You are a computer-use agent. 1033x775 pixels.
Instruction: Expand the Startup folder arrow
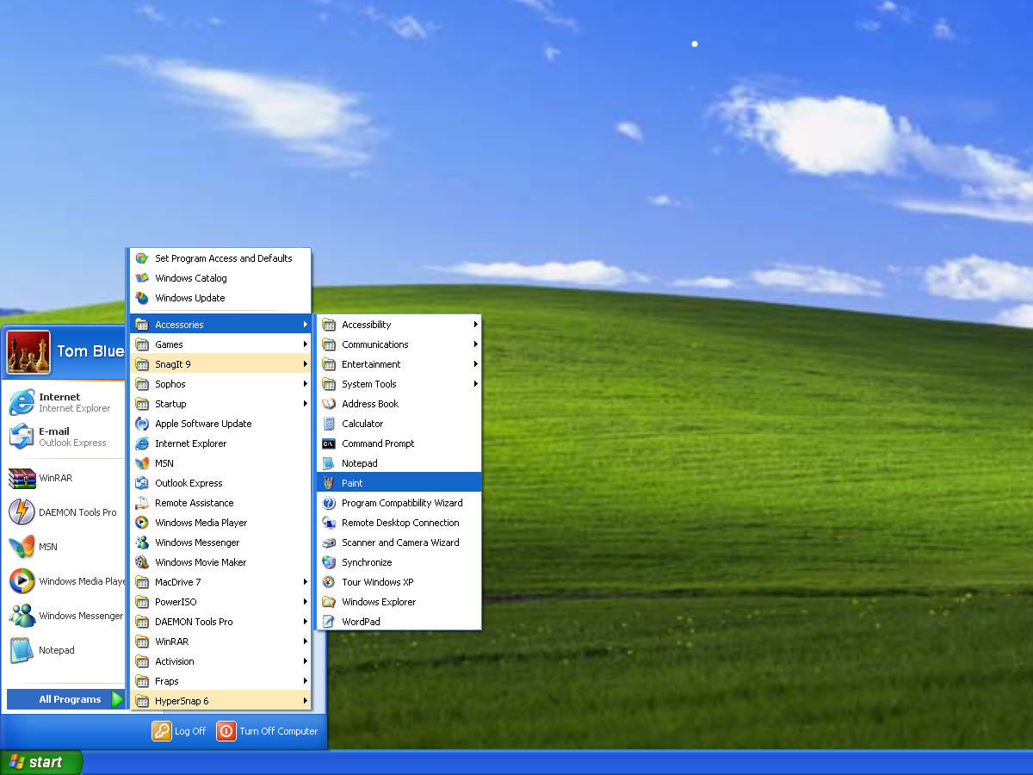pos(305,404)
